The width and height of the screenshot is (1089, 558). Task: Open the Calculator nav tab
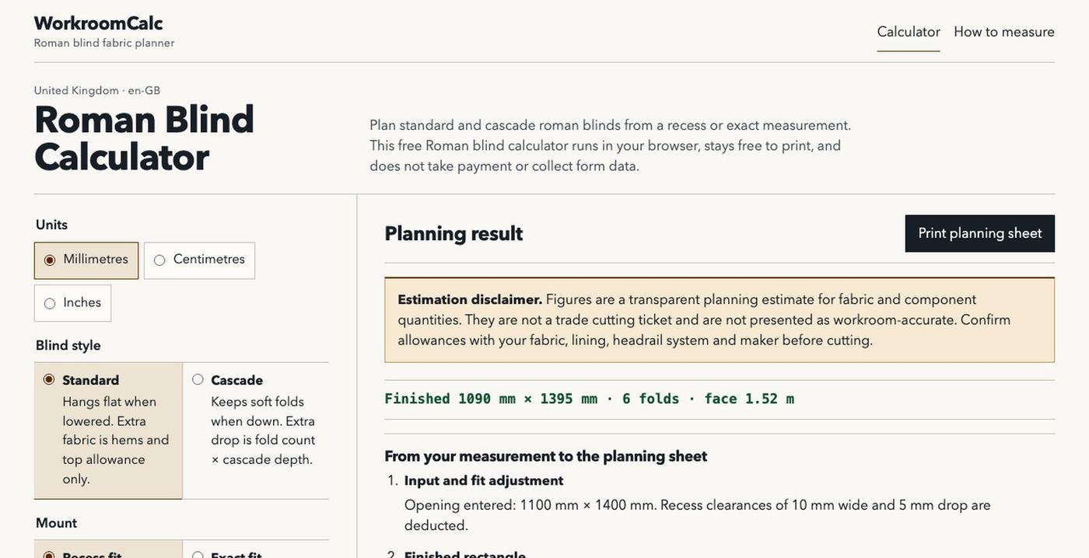[x=909, y=32]
